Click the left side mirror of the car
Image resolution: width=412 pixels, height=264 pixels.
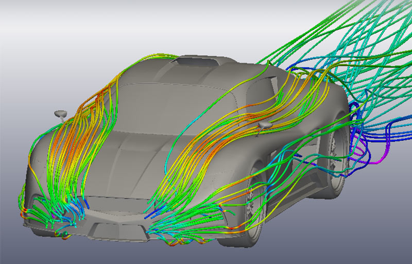pyautogui.click(x=61, y=113)
